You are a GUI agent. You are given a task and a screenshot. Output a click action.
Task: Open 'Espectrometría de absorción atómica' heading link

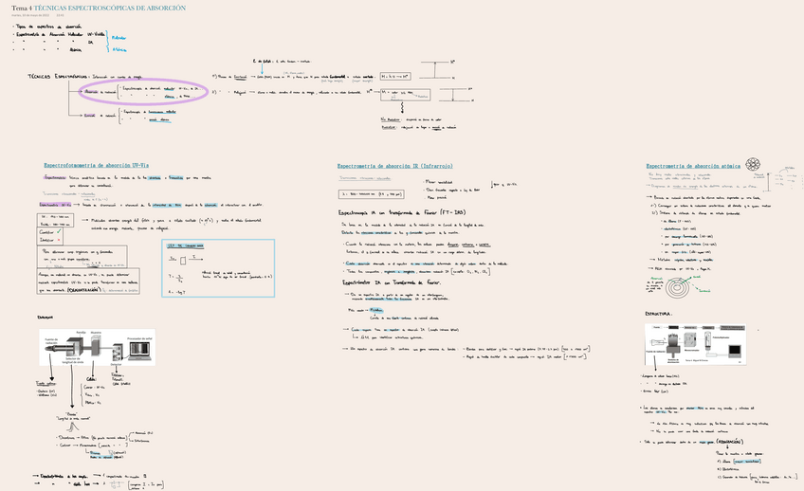tap(693, 166)
